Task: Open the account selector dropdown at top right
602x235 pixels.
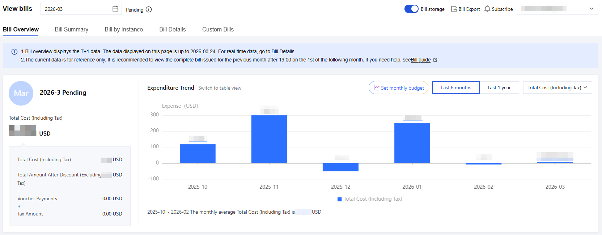Action: (558, 9)
